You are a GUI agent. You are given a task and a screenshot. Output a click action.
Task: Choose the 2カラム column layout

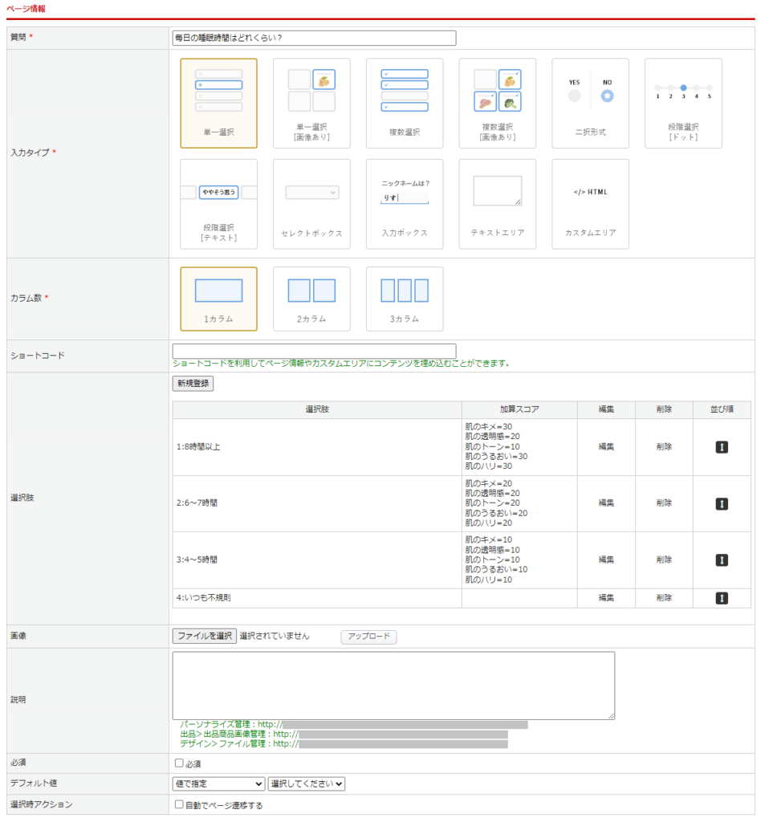click(x=311, y=299)
